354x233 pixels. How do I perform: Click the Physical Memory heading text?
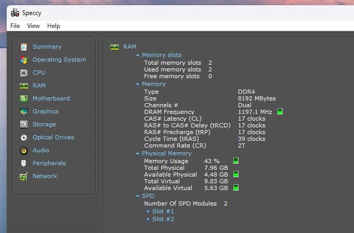[166, 153]
